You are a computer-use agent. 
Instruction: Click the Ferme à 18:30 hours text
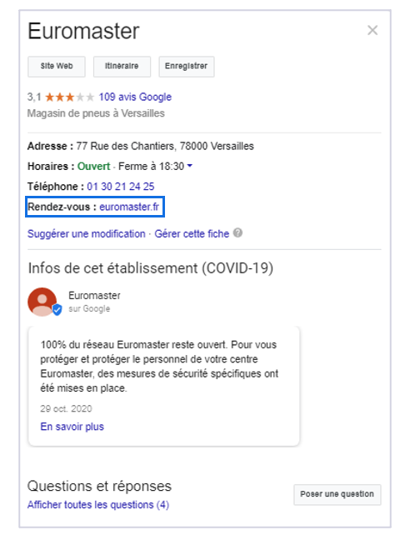pos(151,167)
